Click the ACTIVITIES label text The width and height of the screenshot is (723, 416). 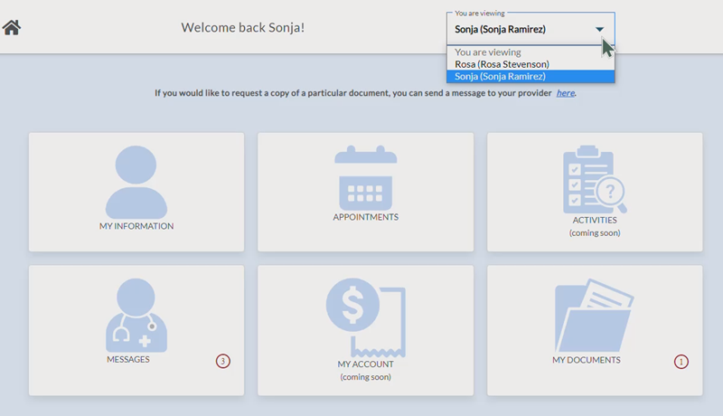[594, 220]
